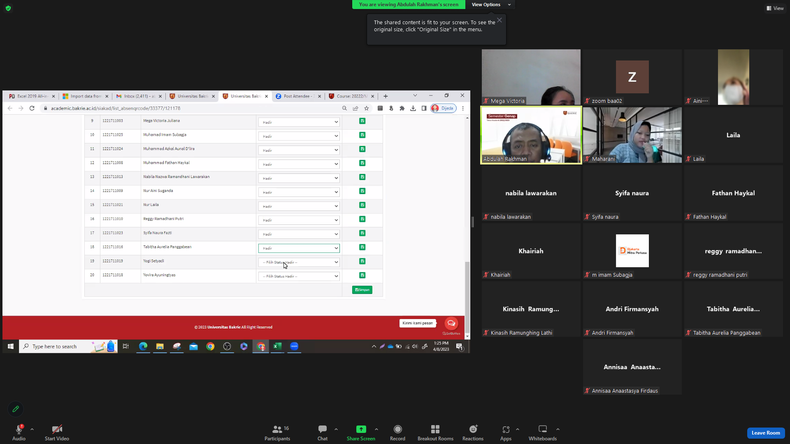Open the Zoom Chat panel
This screenshot has width=790, height=444.
click(323, 433)
